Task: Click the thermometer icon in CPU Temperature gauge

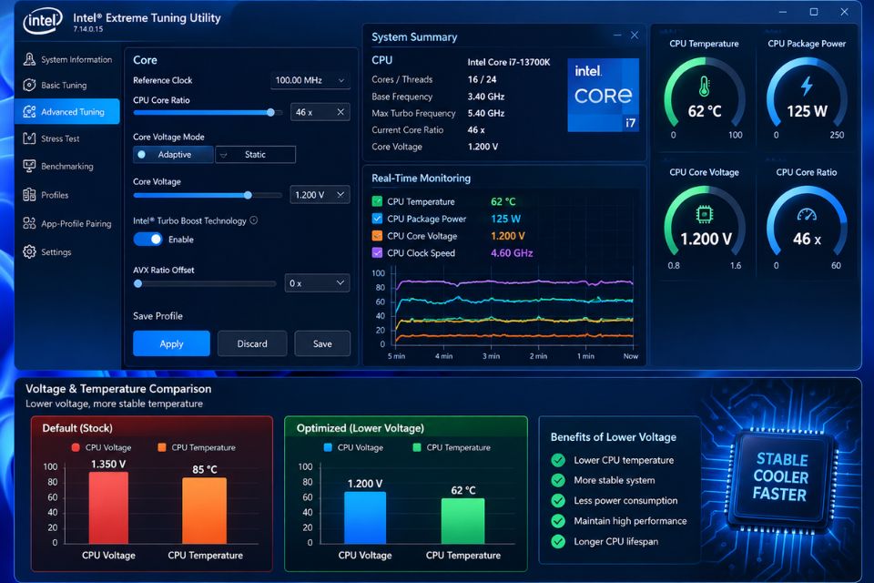Action: tap(704, 87)
